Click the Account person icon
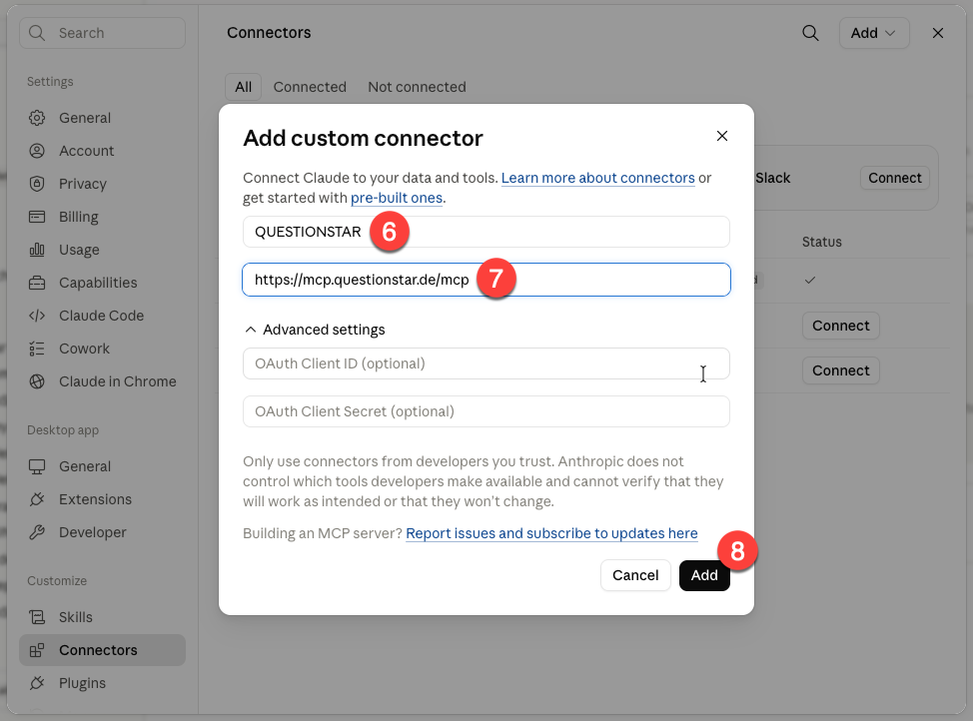The height and width of the screenshot is (721, 973). tap(37, 151)
